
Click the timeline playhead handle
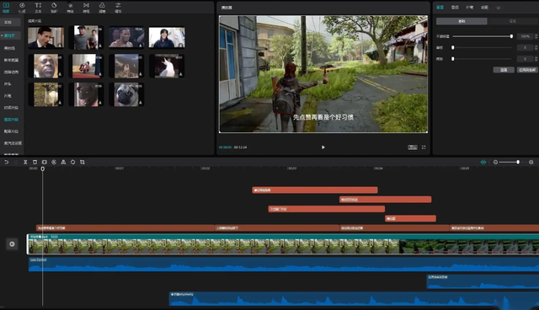43,168
